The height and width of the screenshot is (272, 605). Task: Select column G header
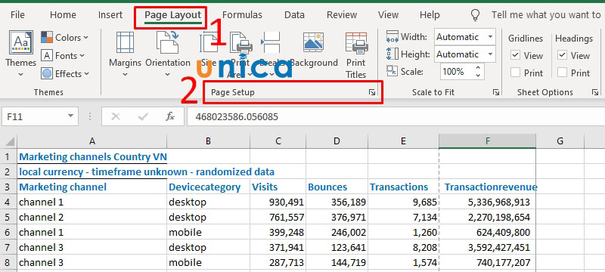tap(560, 141)
